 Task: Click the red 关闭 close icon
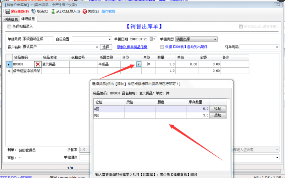pos(85,11)
